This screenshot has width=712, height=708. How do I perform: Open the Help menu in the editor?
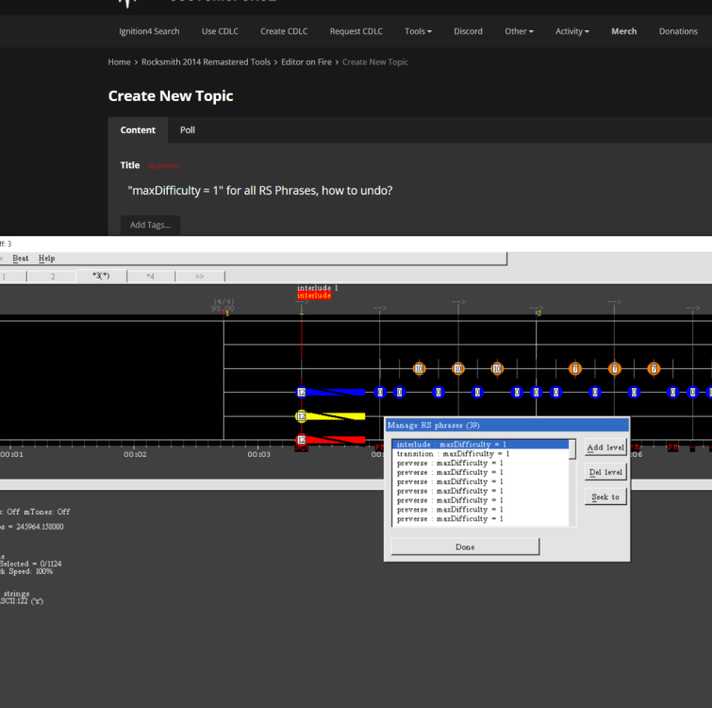click(46, 258)
